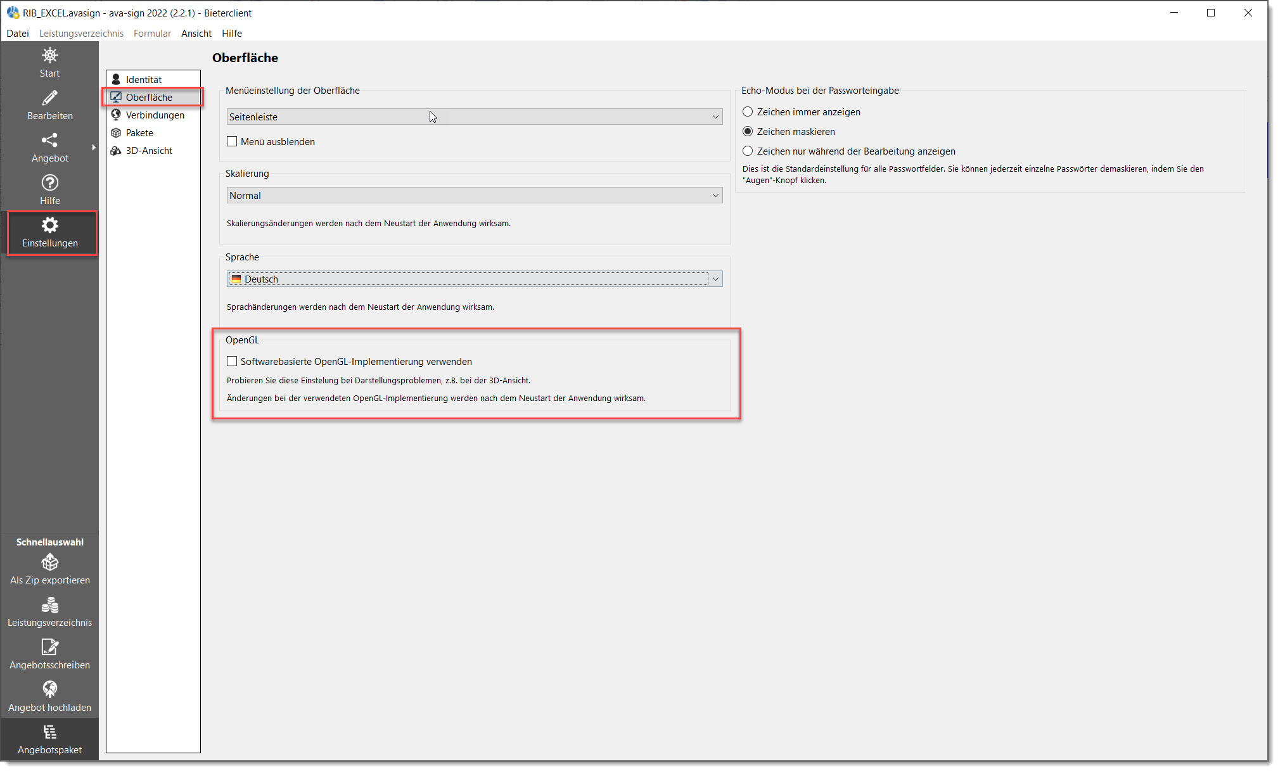
Task: Open the Ansicht menu
Action: [x=196, y=33]
